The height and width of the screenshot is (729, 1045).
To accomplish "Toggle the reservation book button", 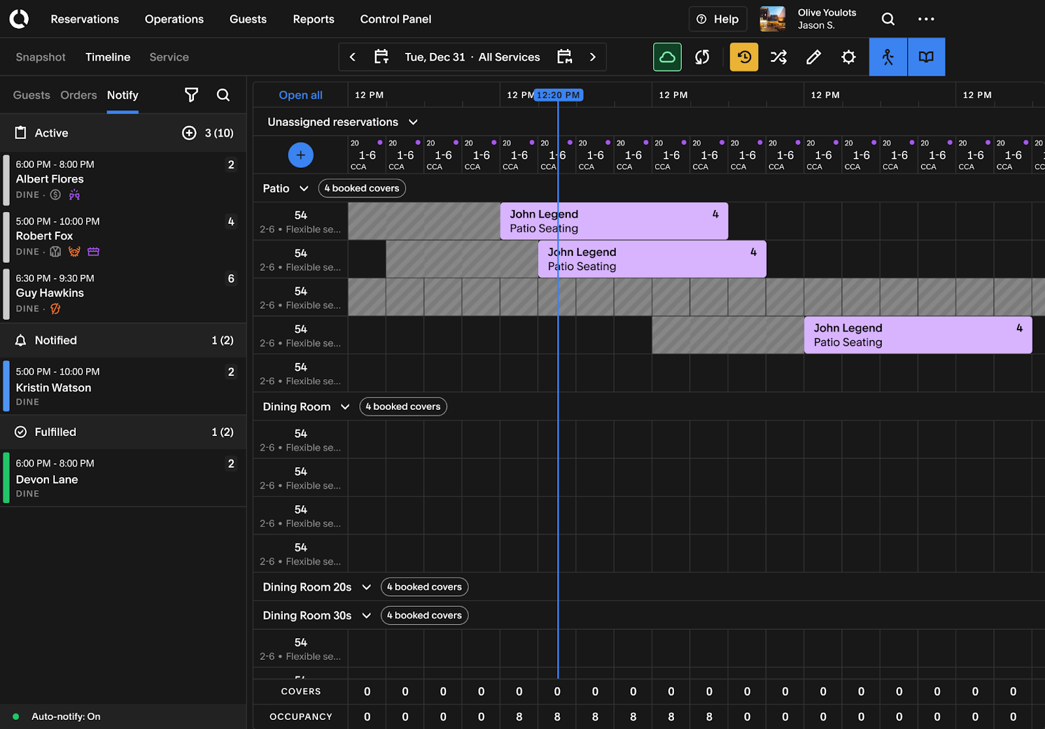I will [925, 57].
